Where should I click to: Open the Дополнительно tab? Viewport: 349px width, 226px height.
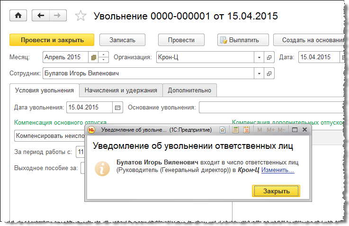click(189, 90)
